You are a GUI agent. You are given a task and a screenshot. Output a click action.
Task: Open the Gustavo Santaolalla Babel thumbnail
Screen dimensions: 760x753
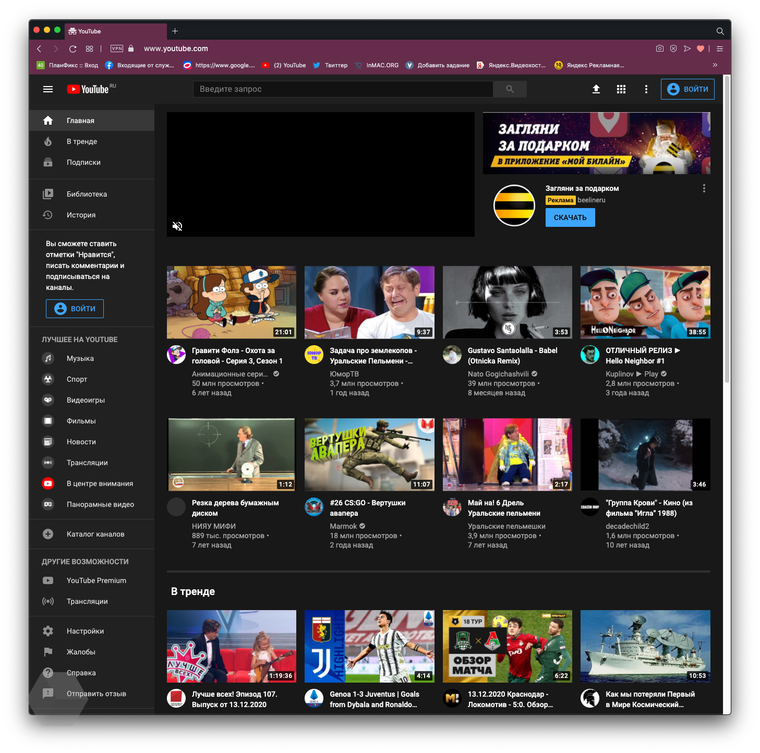pyautogui.click(x=508, y=302)
